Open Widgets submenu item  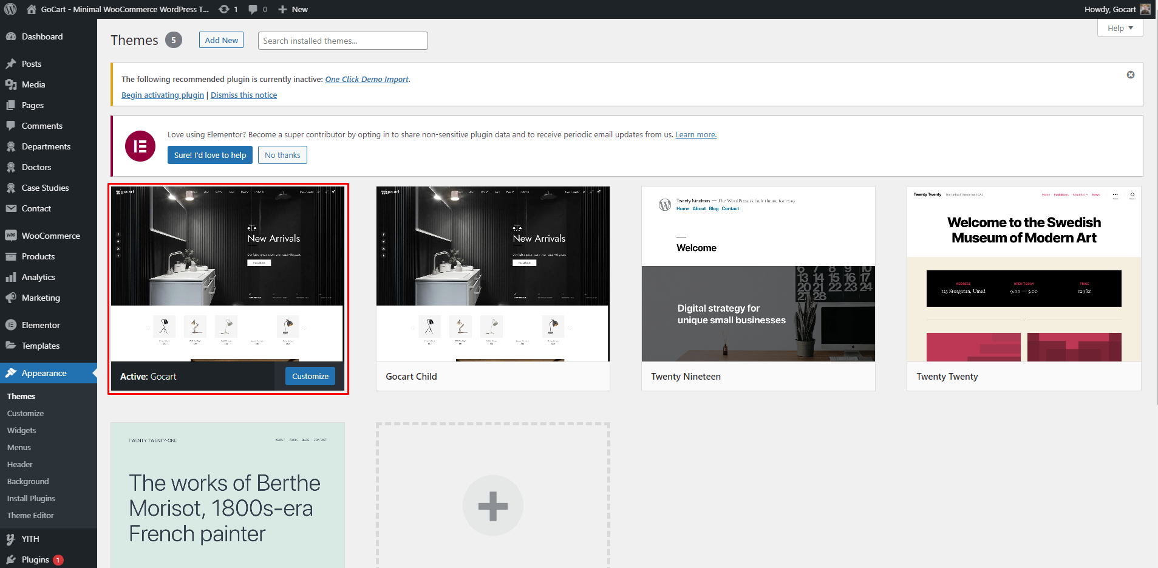(x=22, y=430)
